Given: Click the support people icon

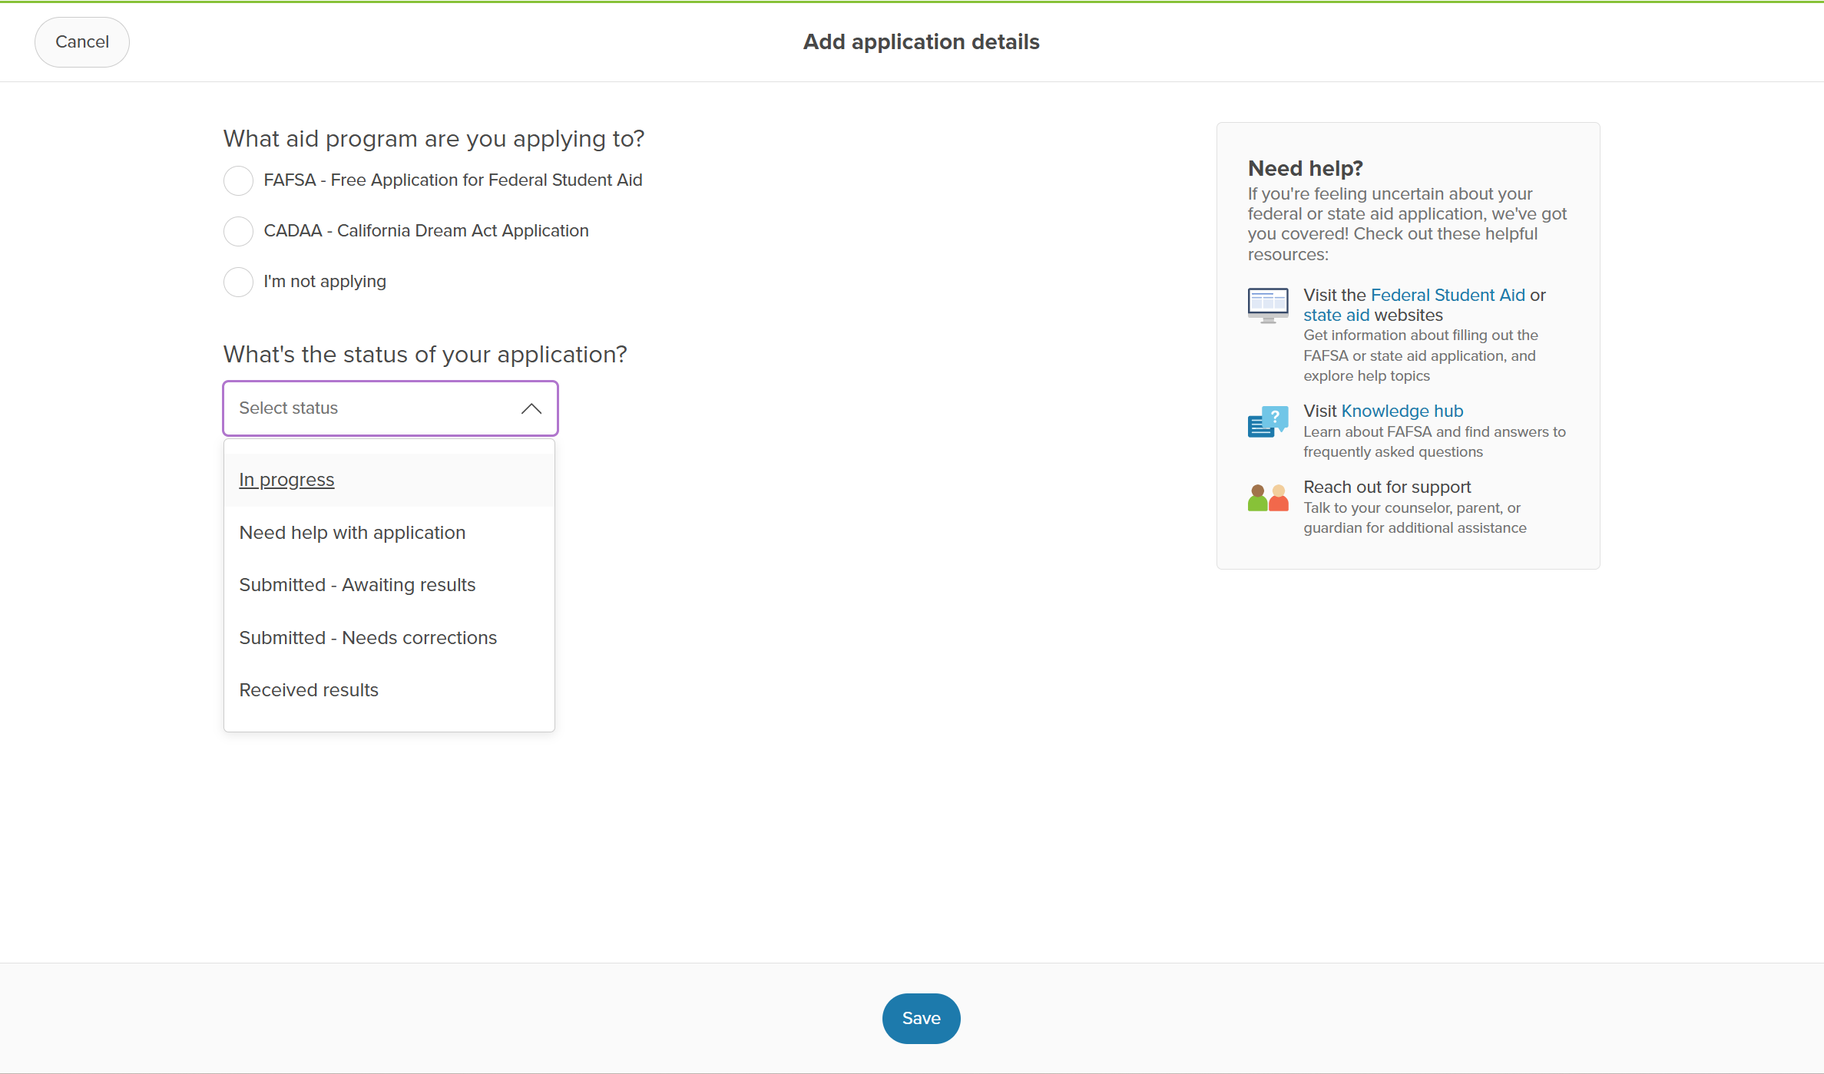Looking at the screenshot, I should click(1266, 497).
